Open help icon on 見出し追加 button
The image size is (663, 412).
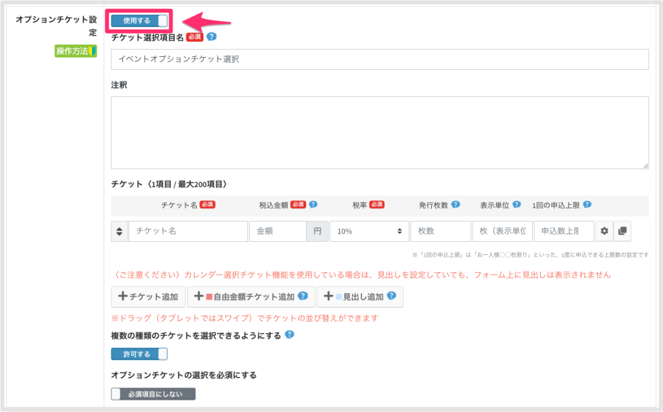392,296
